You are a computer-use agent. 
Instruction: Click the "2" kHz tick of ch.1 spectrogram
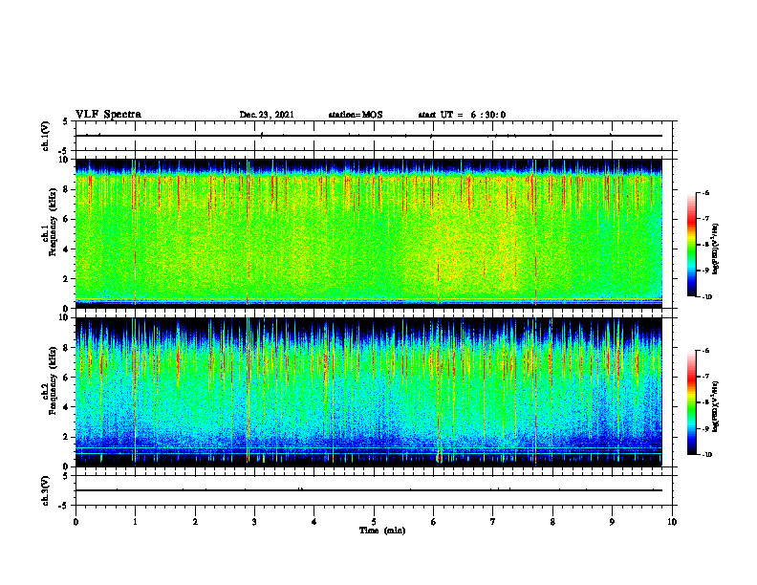[x=67, y=279]
